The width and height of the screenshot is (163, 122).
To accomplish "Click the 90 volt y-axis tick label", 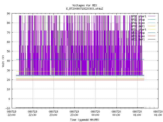I will click(8, 13).
